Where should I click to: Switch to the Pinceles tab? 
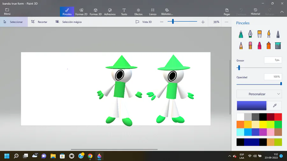coord(67,12)
